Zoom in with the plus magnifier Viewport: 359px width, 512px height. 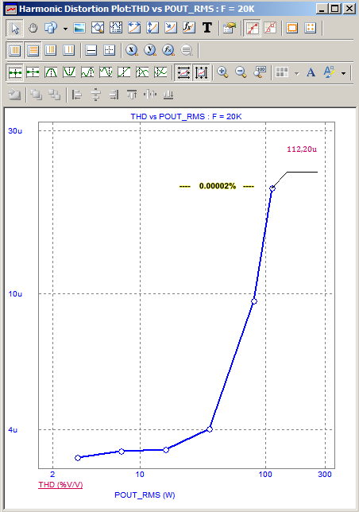[x=222, y=72]
